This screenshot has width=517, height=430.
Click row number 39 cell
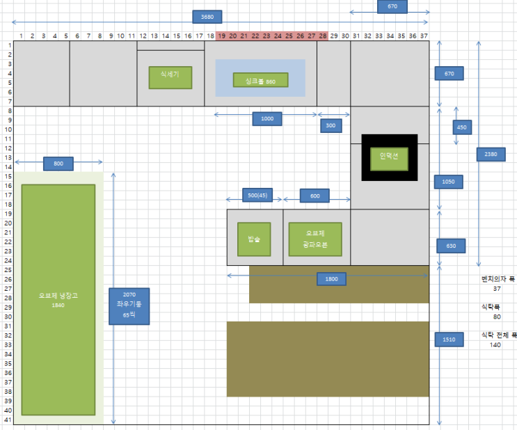(x=8, y=401)
